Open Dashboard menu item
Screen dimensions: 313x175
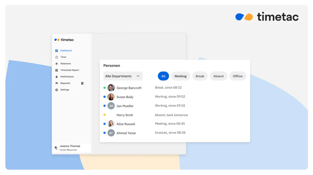66,51
